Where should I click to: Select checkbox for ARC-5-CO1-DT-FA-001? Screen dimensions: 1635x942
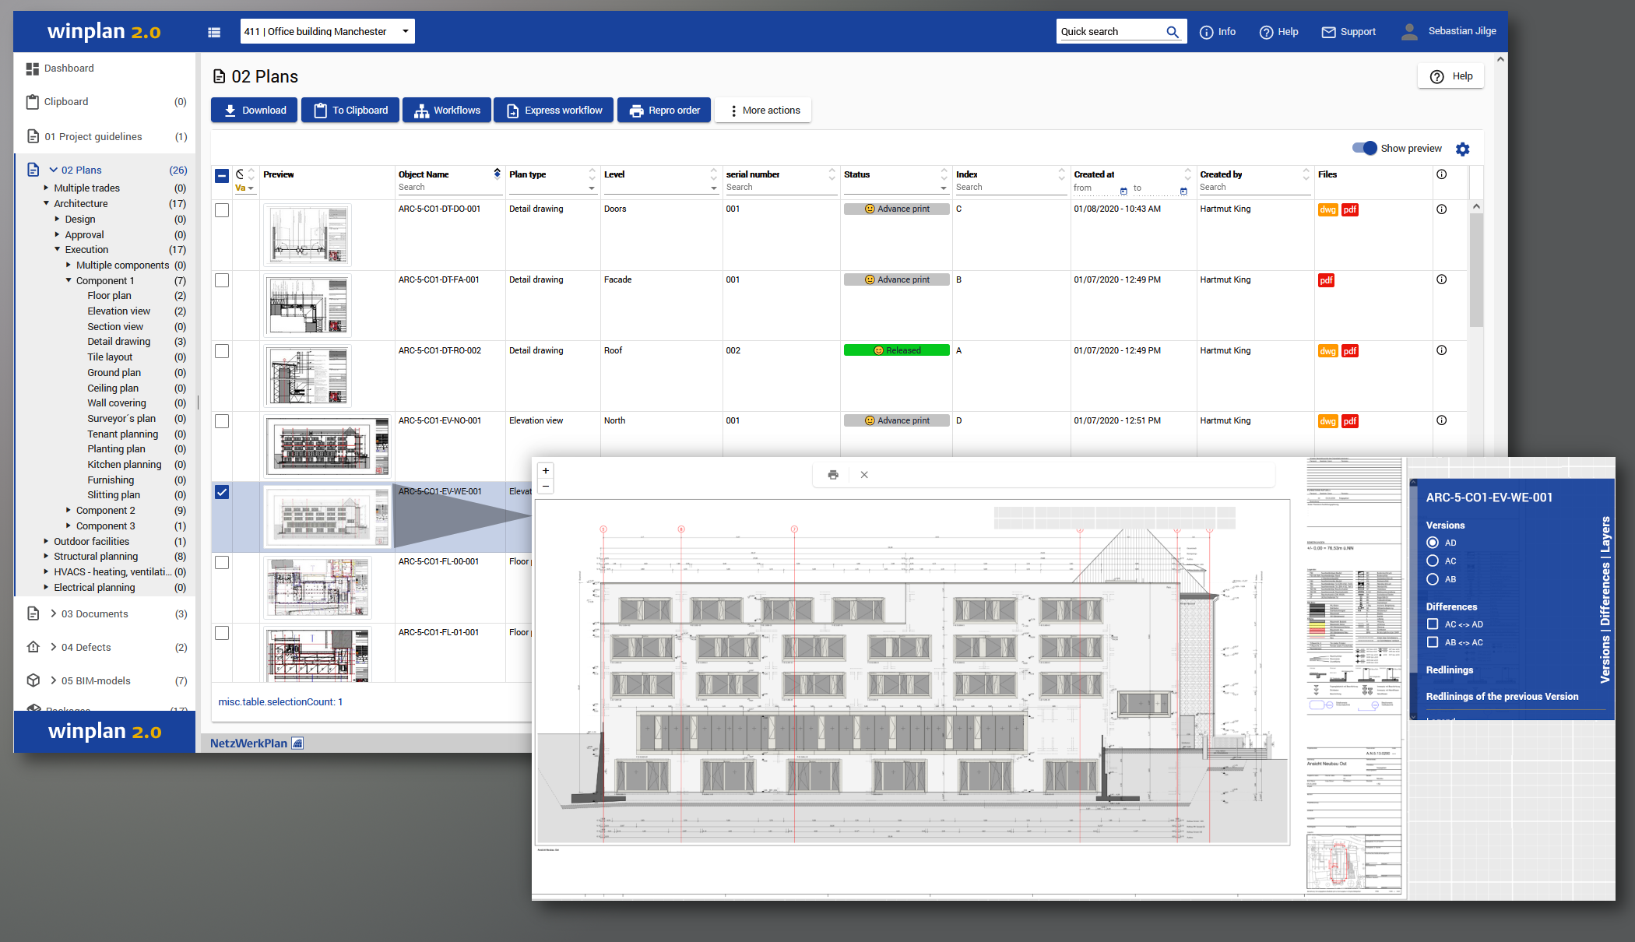[222, 280]
